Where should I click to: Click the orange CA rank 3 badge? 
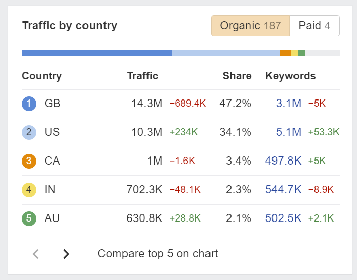[29, 161]
